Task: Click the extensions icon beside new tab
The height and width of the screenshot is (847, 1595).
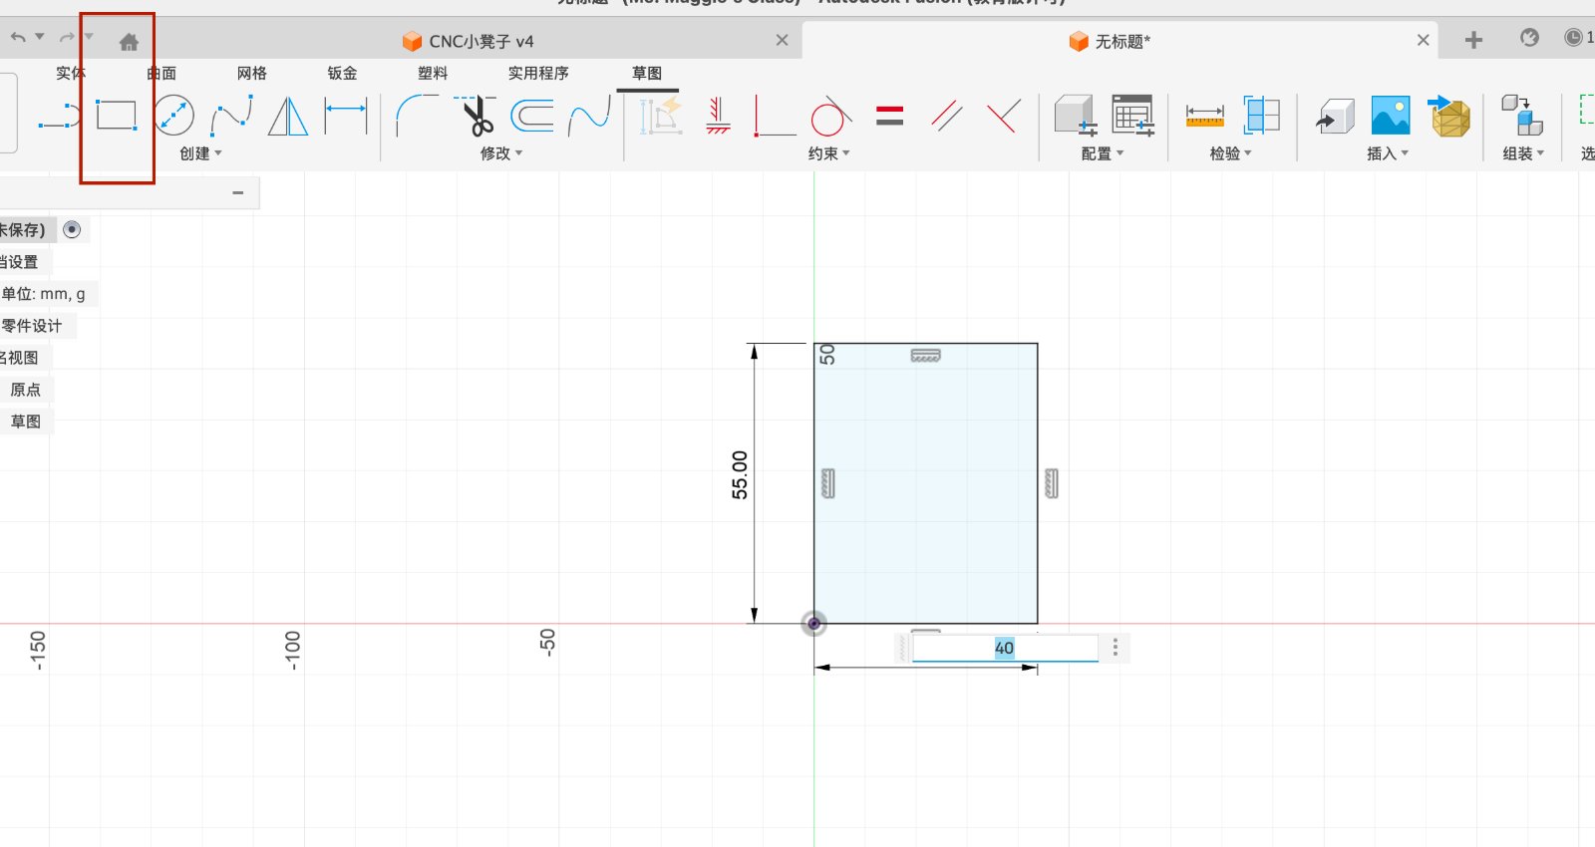Action: coord(1529,38)
